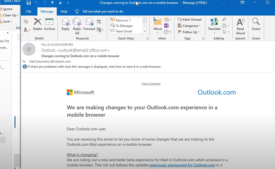Open the Categorize dropdown
The width and height of the screenshot is (275, 169).
pos(189,26)
